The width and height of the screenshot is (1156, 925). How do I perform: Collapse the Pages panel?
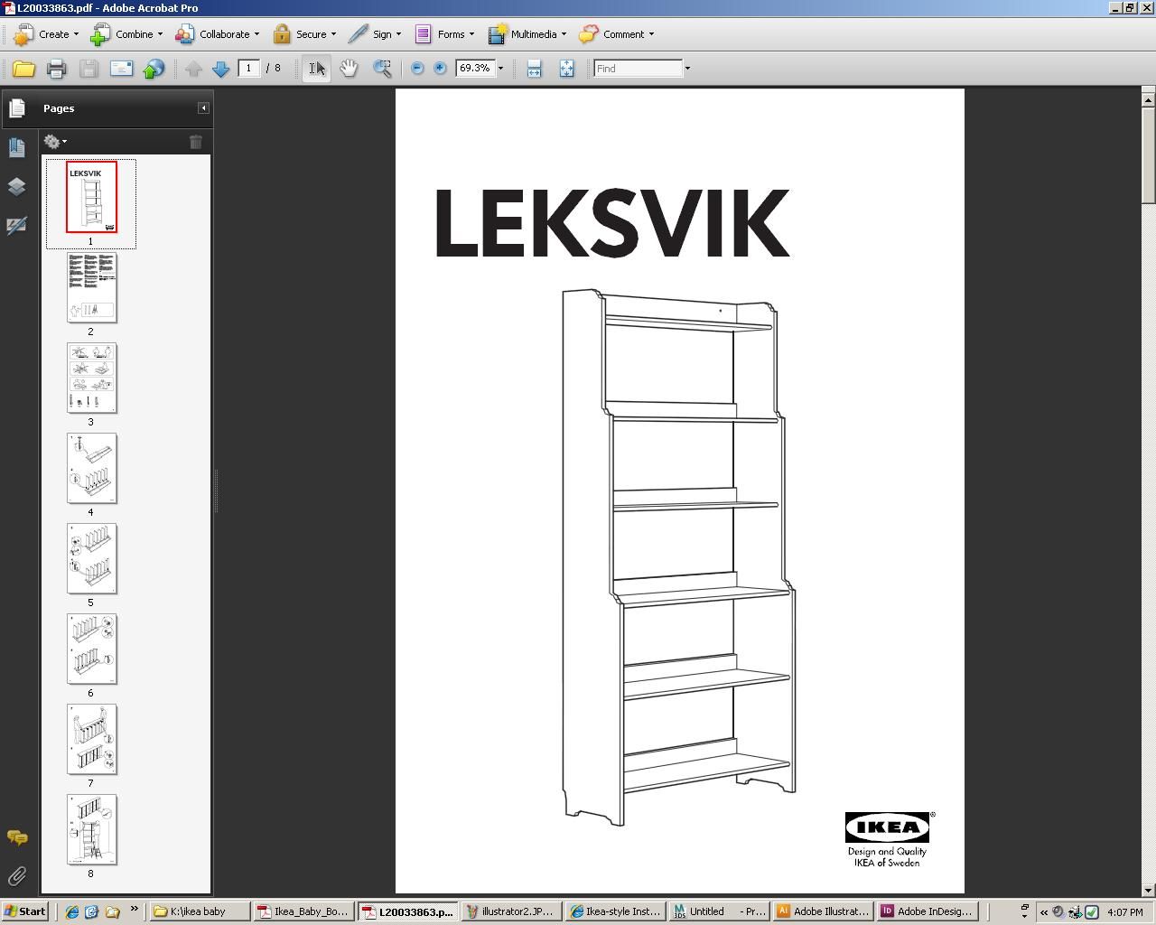202,108
